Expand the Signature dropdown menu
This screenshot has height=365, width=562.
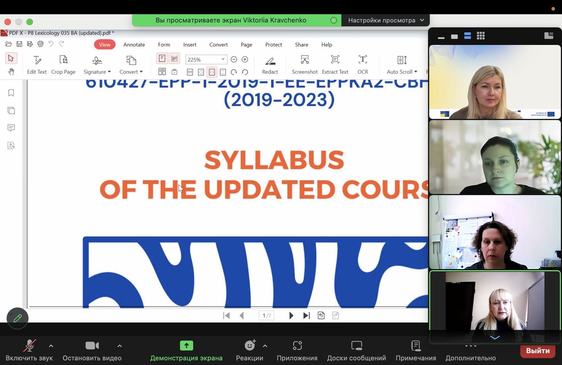click(x=97, y=65)
